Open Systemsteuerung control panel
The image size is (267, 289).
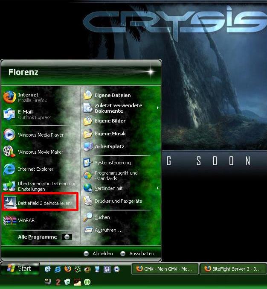click(112, 163)
